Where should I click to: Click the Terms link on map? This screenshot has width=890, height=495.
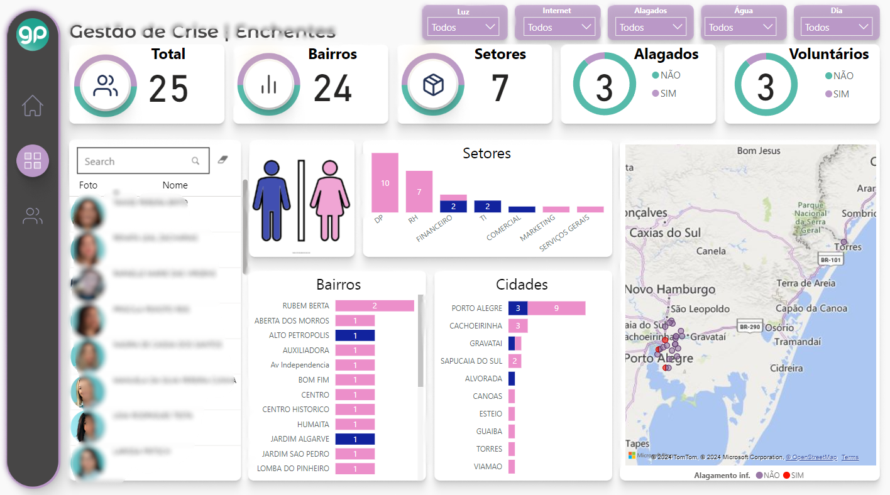coord(850,457)
